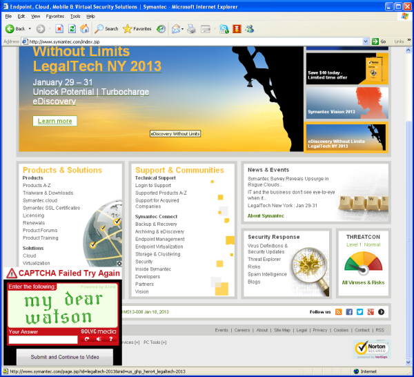
Task: Open the Back button history dropdown arrow
Action: (x=30, y=28)
